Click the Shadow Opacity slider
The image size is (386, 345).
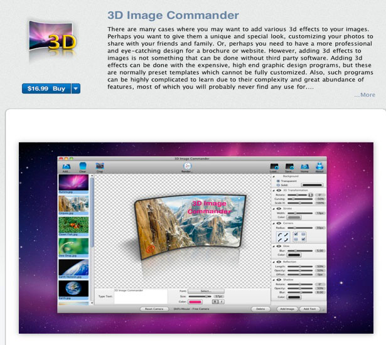[300, 288]
